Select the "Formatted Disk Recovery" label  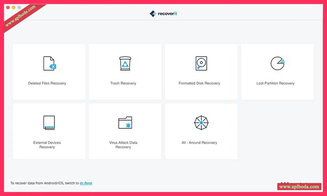click(199, 83)
